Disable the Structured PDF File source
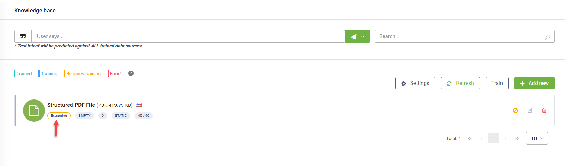Image resolution: width=565 pixels, height=166 pixels. pyautogui.click(x=515, y=111)
